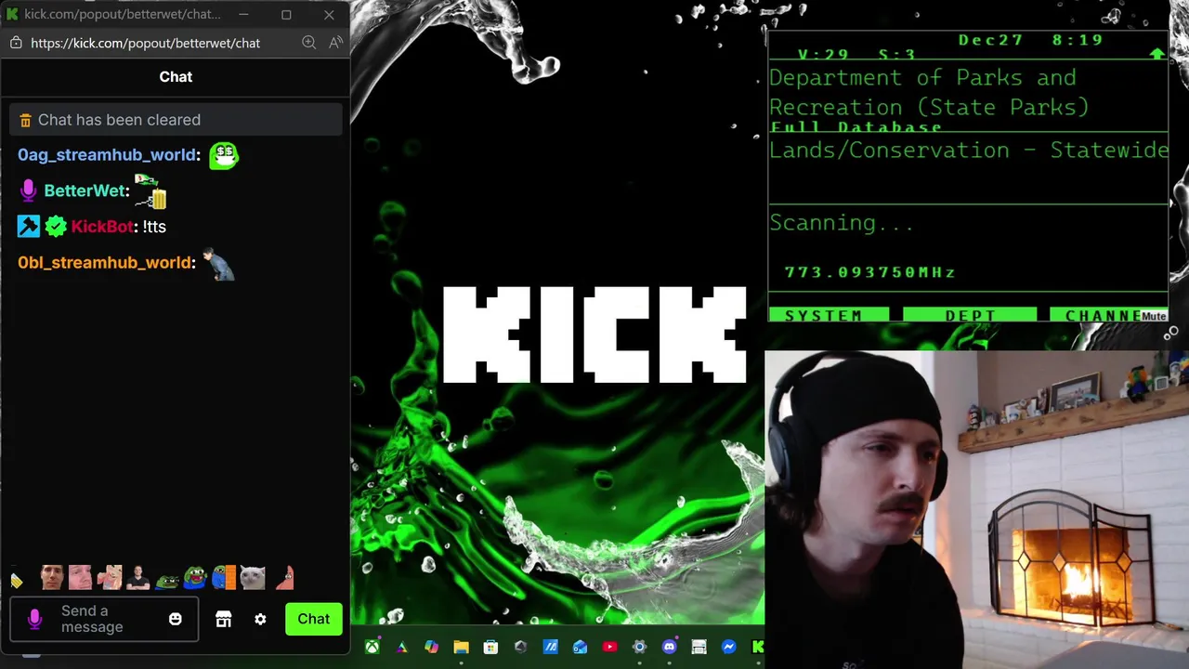Click the "!tts" message text
The image size is (1189, 669).
(154, 227)
